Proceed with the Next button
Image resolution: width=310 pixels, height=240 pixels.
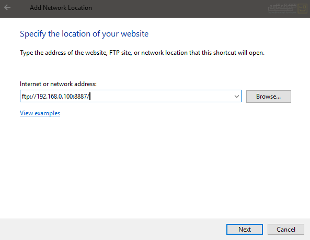245,230
